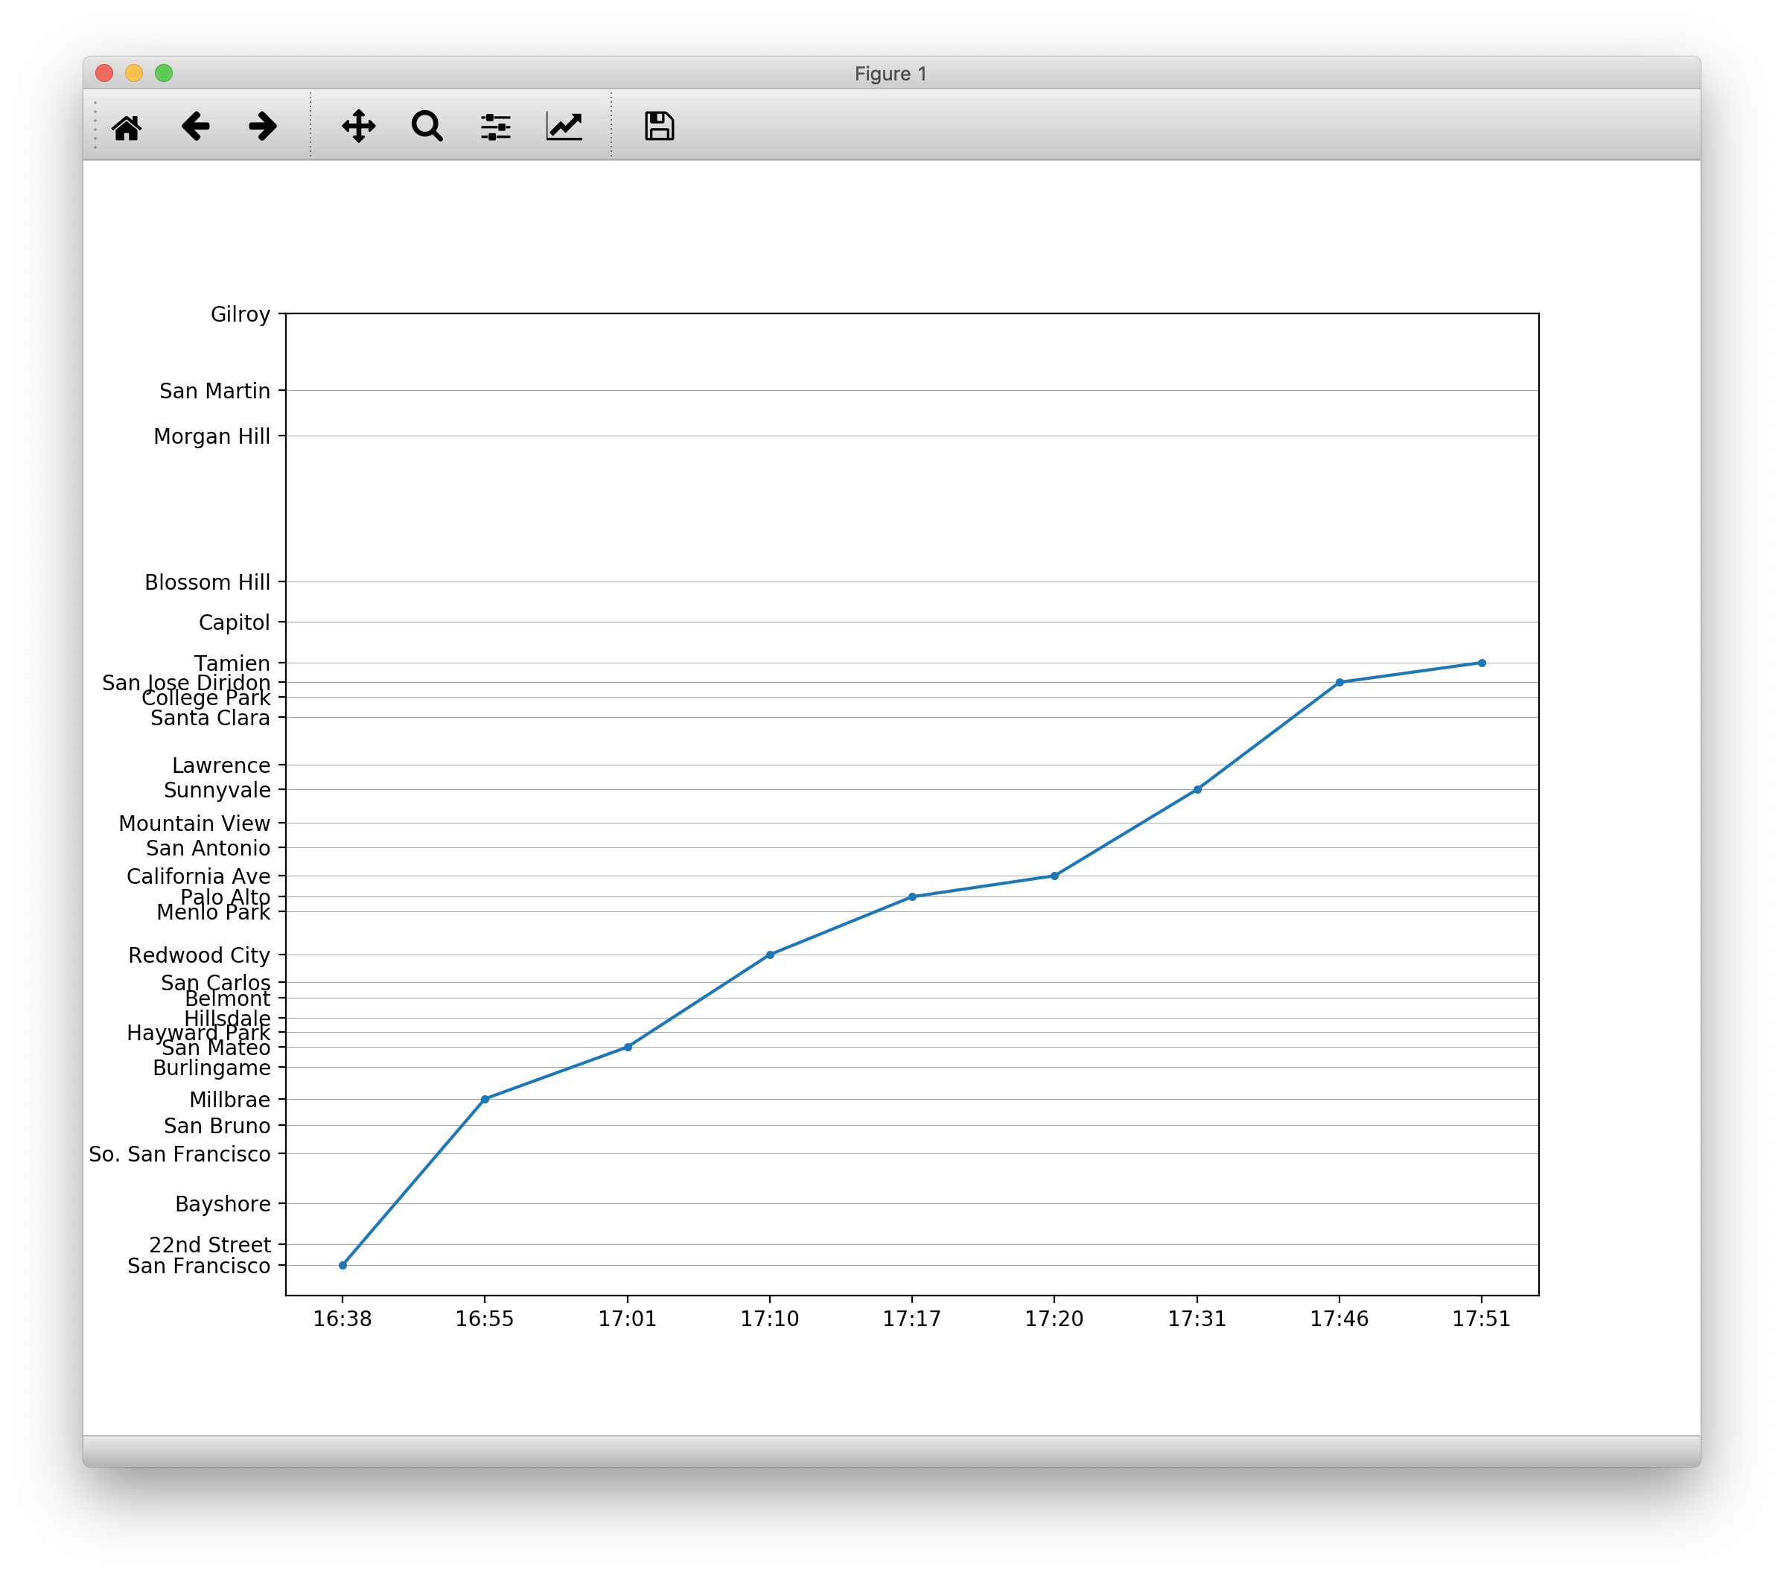This screenshot has width=1784, height=1577.
Task: Click data point at 17:10 Redwood City
Action: pyautogui.click(x=770, y=955)
